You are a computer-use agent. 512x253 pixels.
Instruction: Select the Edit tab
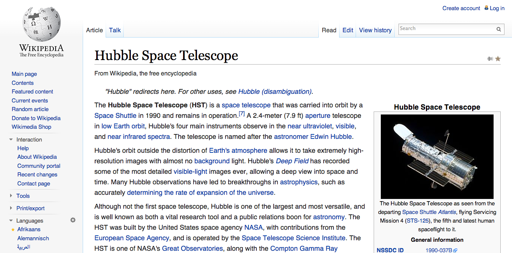click(348, 30)
